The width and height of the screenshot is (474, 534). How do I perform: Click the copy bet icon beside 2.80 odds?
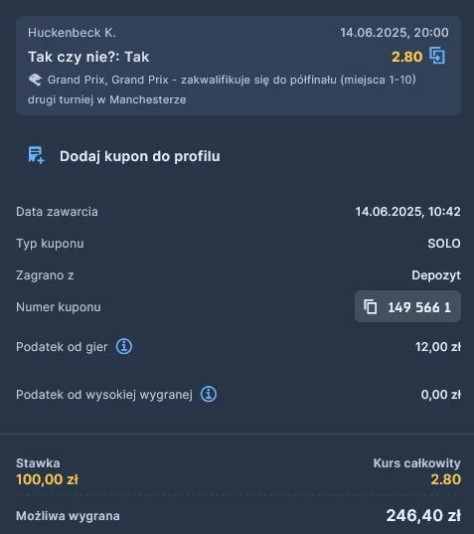pyautogui.click(x=437, y=56)
